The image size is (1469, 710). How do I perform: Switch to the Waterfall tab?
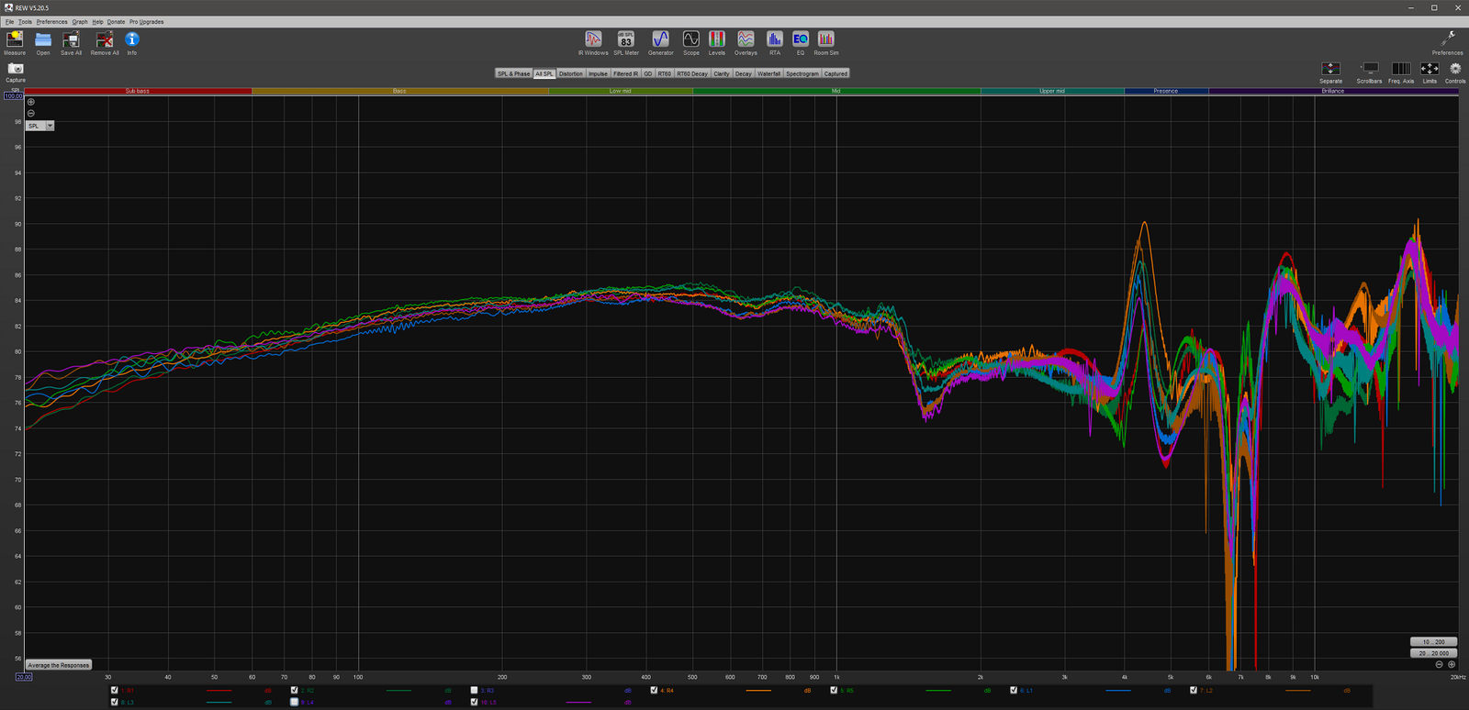(768, 73)
